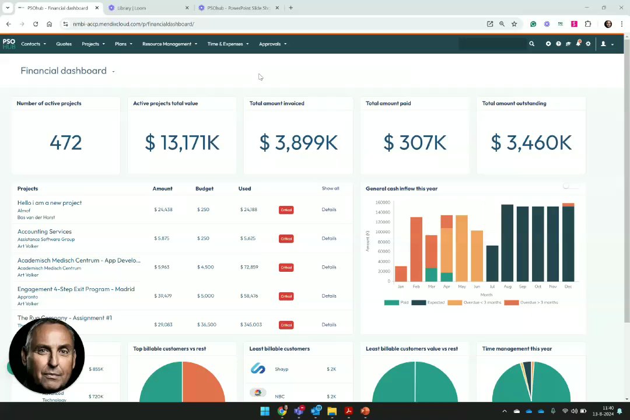Go to browser home page
Image resolution: width=630 pixels, height=420 pixels.
click(x=49, y=24)
